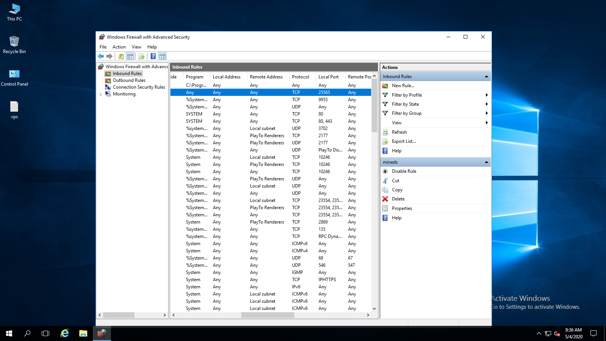
Task: Open the View menu in menu bar
Action: coord(136,47)
